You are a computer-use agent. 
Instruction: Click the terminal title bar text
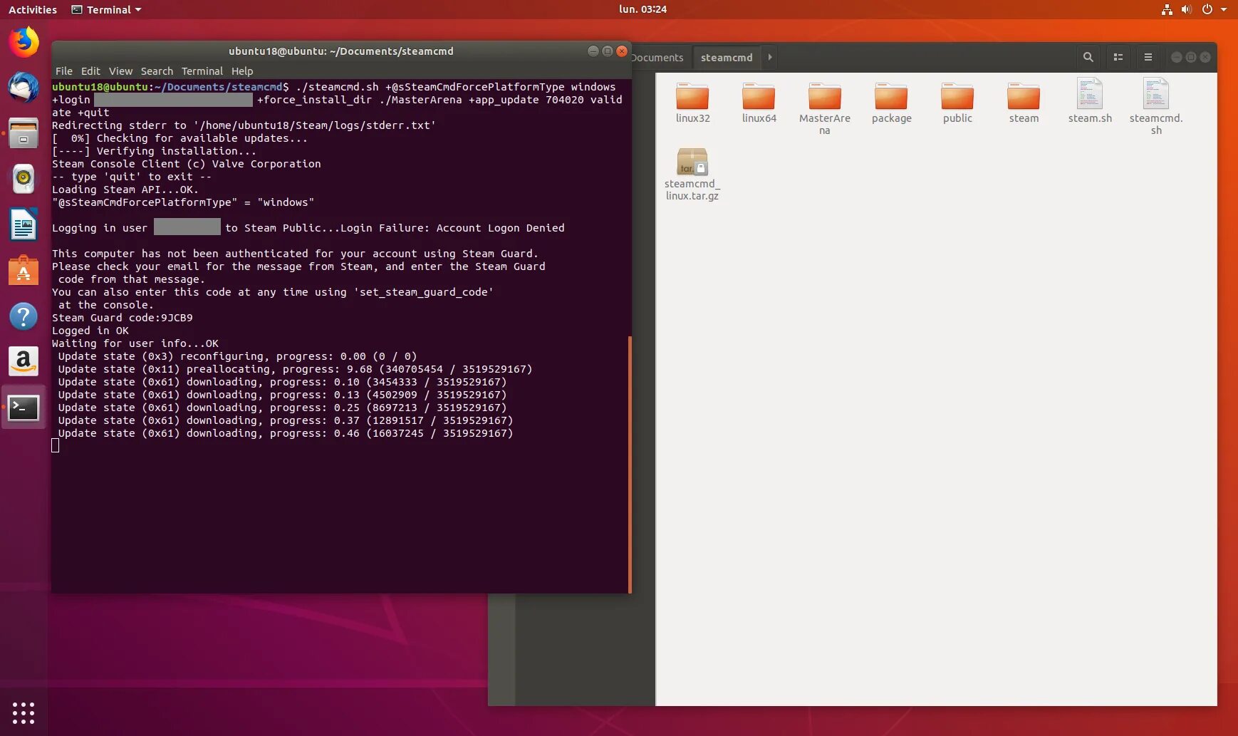pos(341,51)
